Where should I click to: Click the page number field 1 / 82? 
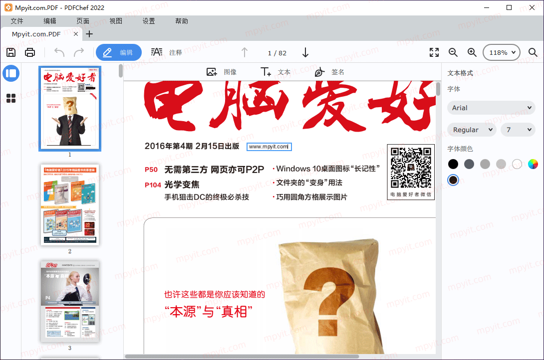[x=277, y=53]
